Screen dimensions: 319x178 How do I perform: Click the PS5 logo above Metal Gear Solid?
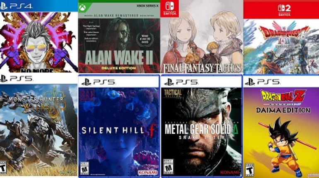[x=181, y=82]
